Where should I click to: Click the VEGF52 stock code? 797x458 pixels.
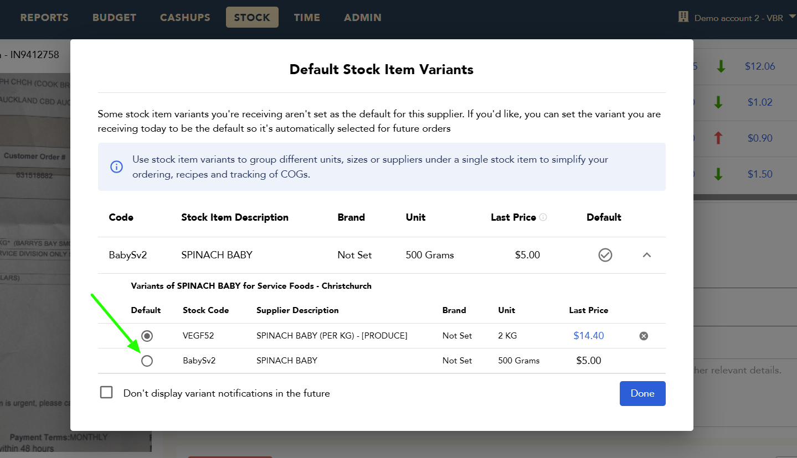tap(198, 336)
